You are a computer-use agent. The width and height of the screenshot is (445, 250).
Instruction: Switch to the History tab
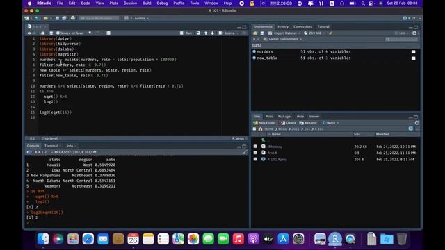pos(283,26)
